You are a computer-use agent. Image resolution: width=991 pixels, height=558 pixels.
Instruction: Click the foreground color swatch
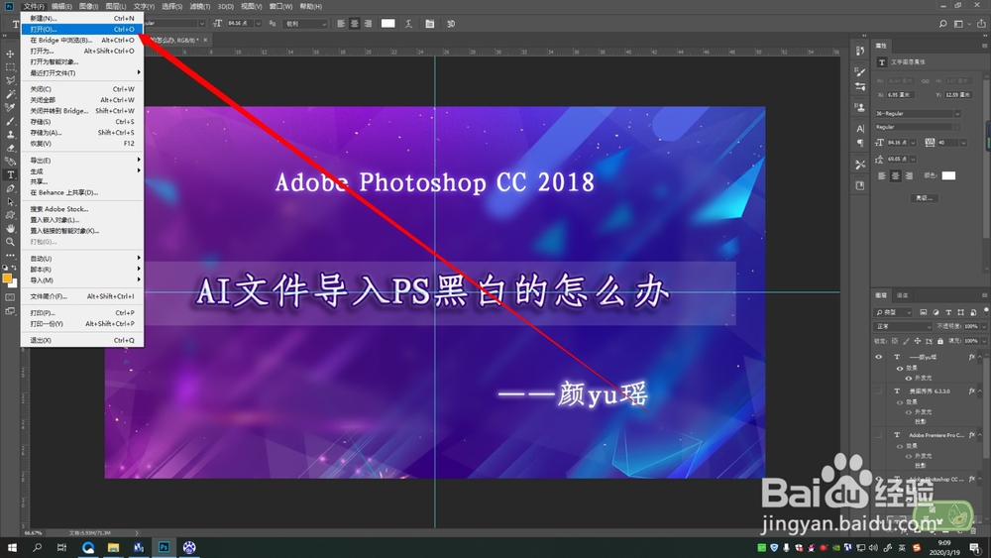[x=7, y=279]
